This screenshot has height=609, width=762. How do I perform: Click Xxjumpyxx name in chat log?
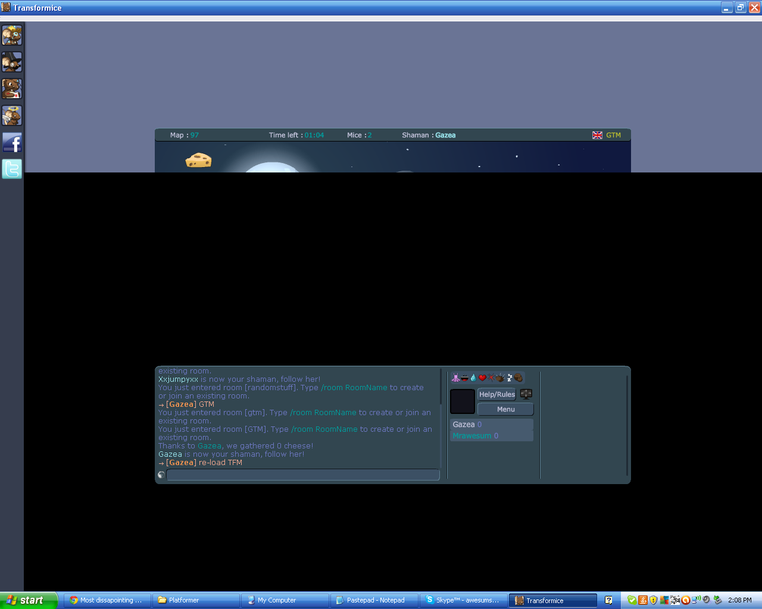pos(178,379)
